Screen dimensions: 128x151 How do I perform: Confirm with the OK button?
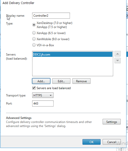coord(92,142)
